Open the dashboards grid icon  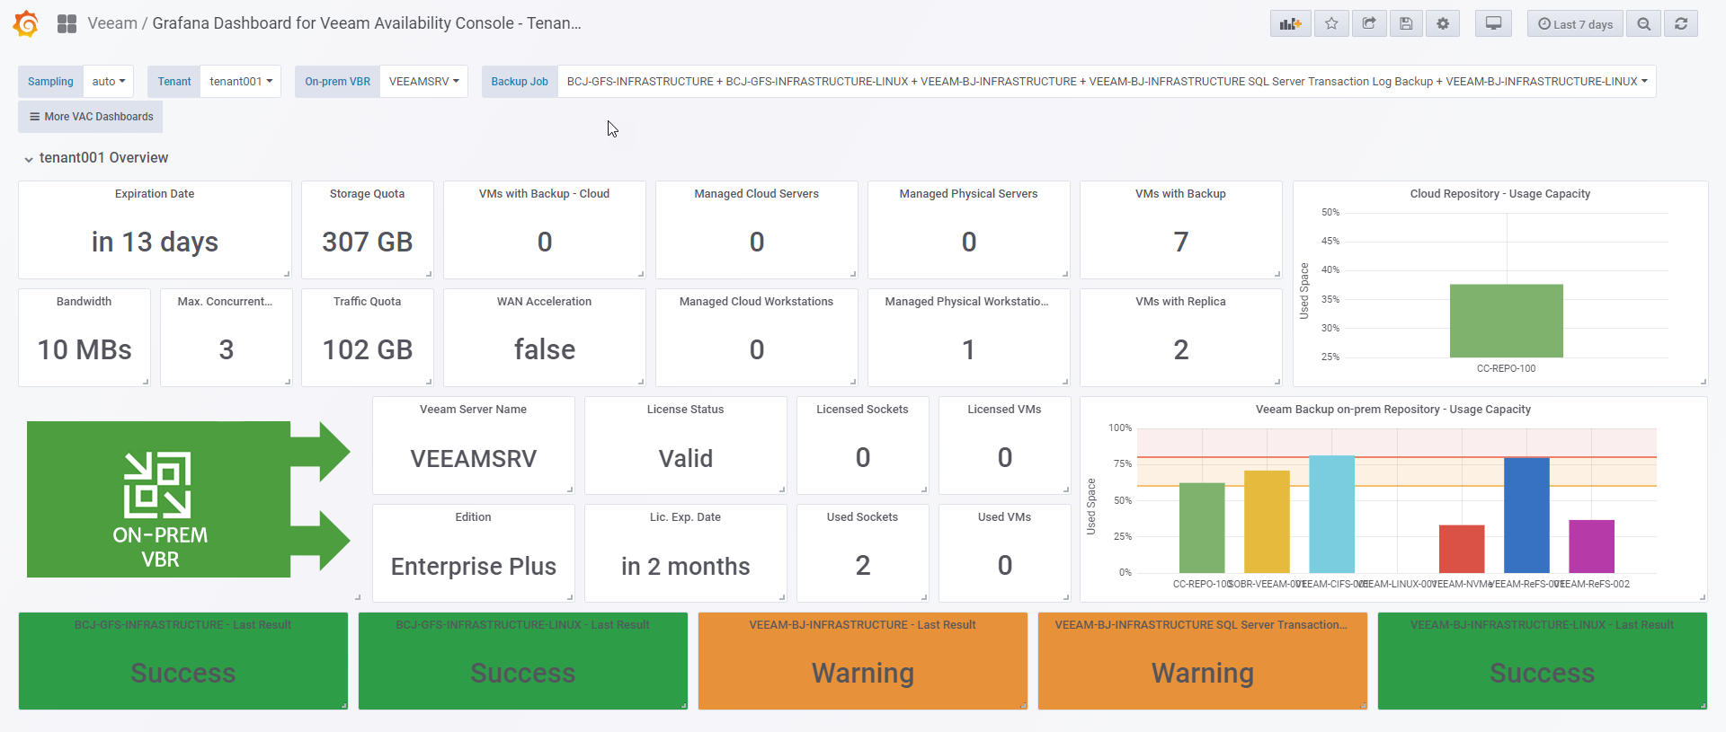tap(67, 23)
